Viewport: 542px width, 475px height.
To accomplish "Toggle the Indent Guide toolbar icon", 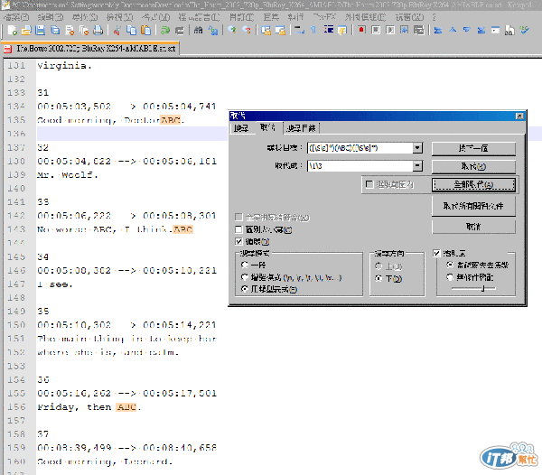I will (x=329, y=31).
